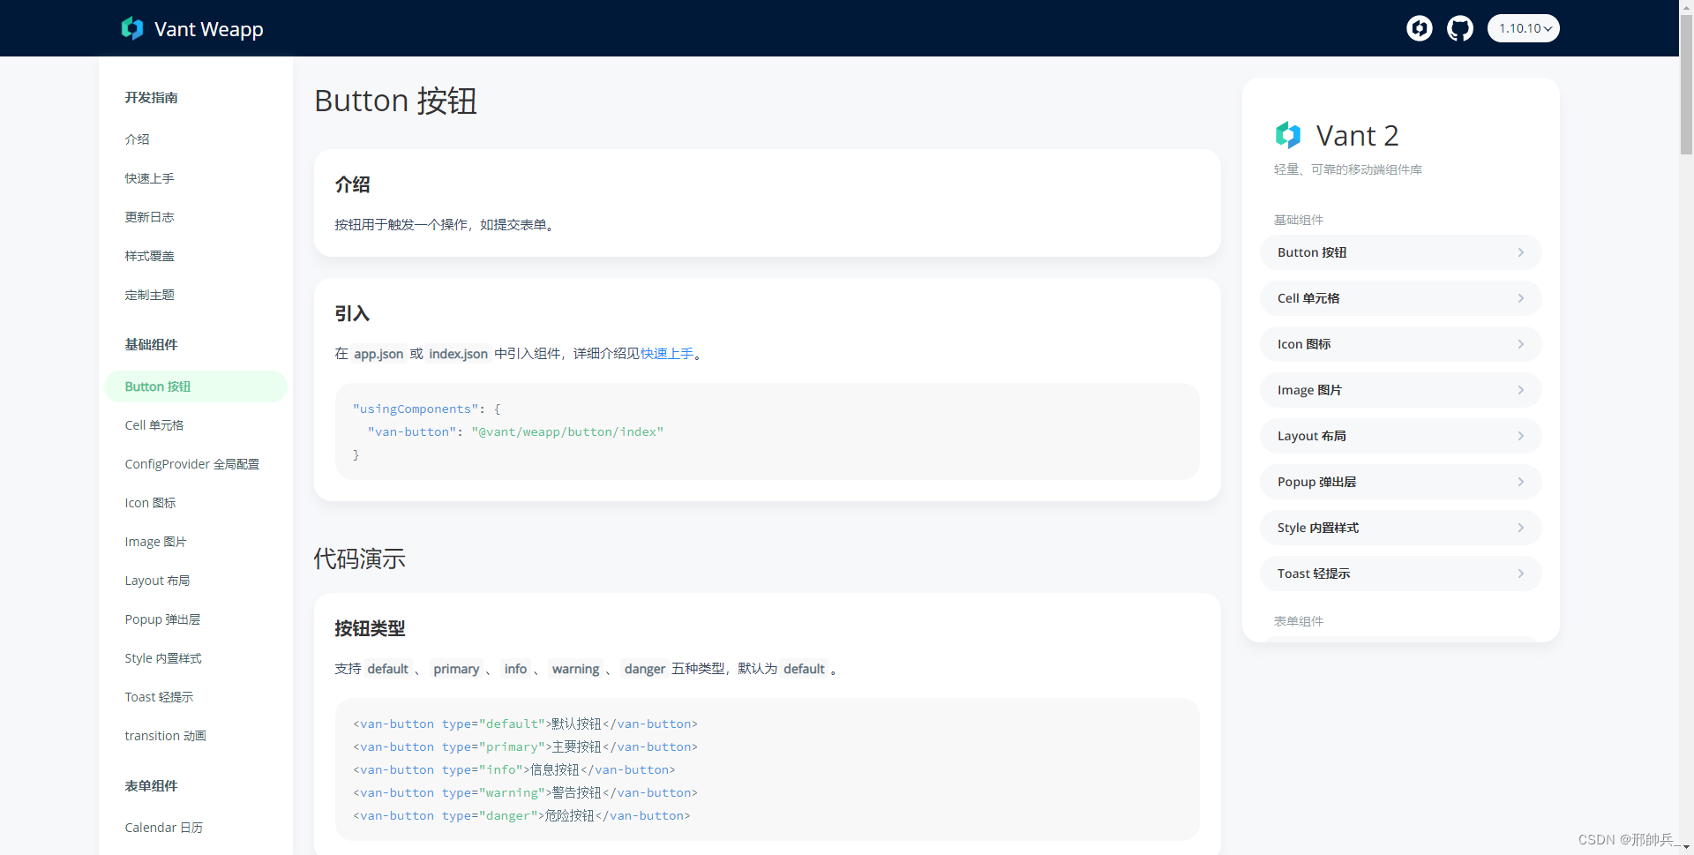
Task: Click the type="primary" code line
Action: pyautogui.click(x=525, y=746)
